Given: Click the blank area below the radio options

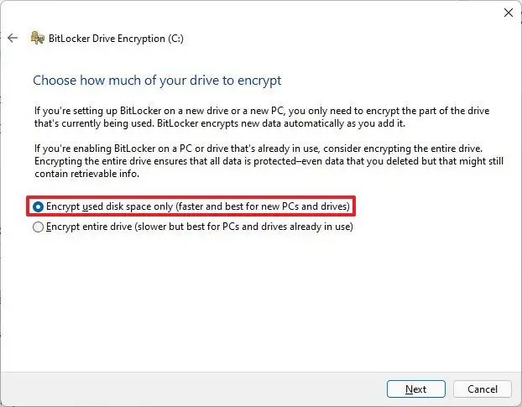Looking at the screenshot, I should [252, 302].
